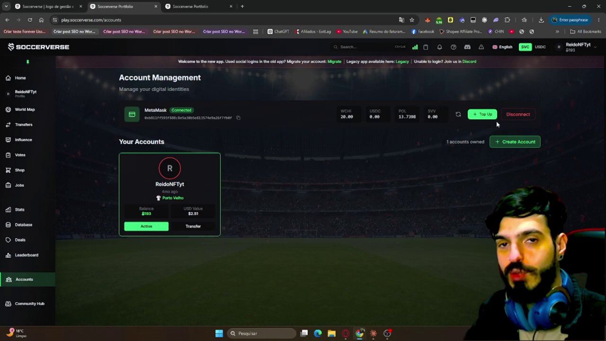Reload the page
Image resolution: width=606 pixels, height=341 pixels.
coord(30,20)
